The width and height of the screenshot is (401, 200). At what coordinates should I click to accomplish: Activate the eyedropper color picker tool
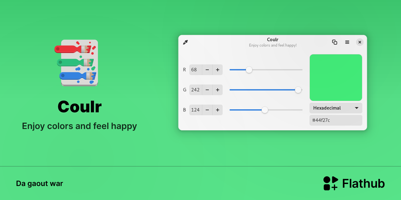(185, 42)
